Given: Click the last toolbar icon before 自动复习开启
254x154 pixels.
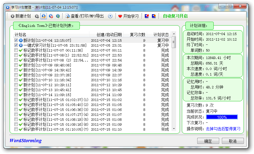Looking at the screenshot, I should pyautogui.click(x=154, y=16).
